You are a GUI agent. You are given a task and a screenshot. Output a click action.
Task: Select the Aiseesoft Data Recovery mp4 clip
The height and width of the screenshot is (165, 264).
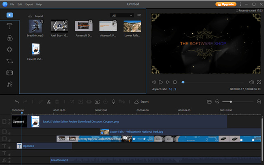pos(158,139)
